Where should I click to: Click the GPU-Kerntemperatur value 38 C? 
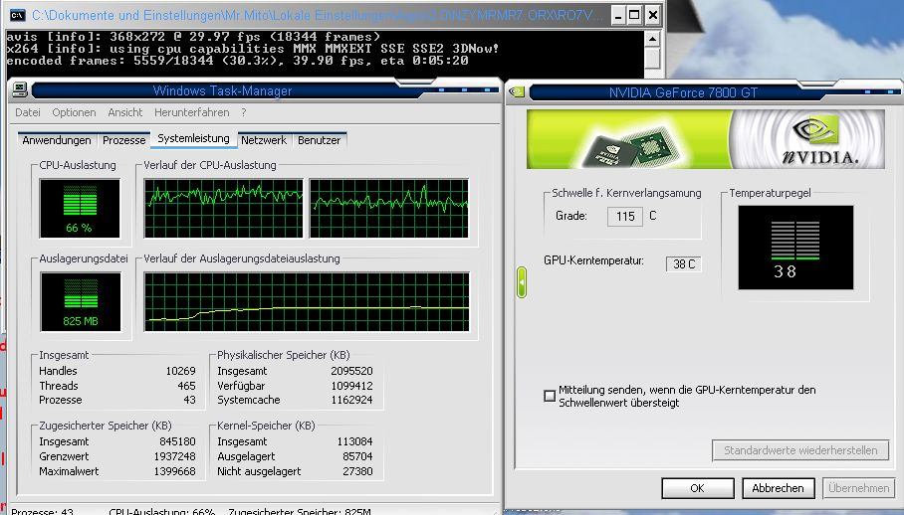coord(684,264)
